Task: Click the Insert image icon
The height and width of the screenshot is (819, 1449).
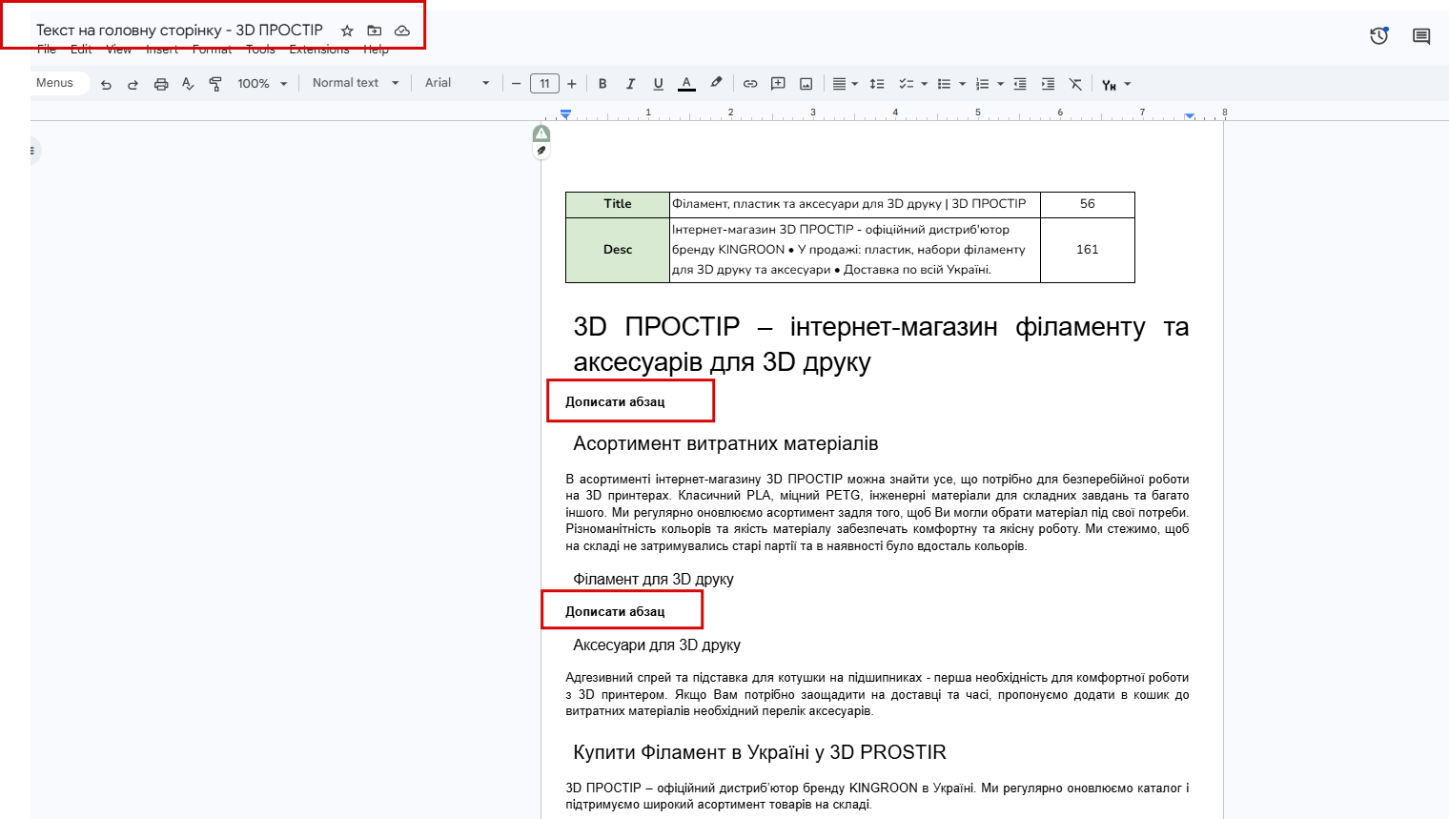Action: click(806, 84)
